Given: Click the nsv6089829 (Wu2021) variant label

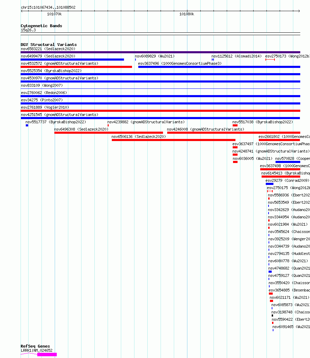Looking at the screenshot, I should 155,56.
